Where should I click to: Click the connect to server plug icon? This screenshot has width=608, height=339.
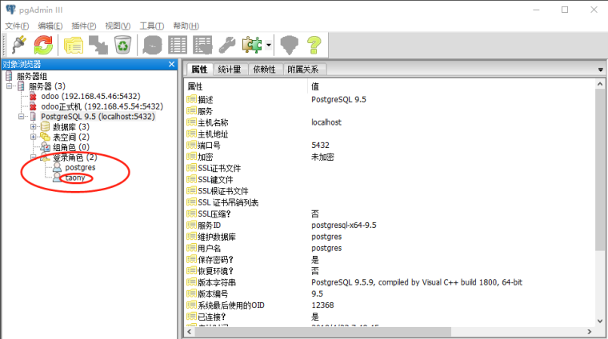click(x=18, y=45)
